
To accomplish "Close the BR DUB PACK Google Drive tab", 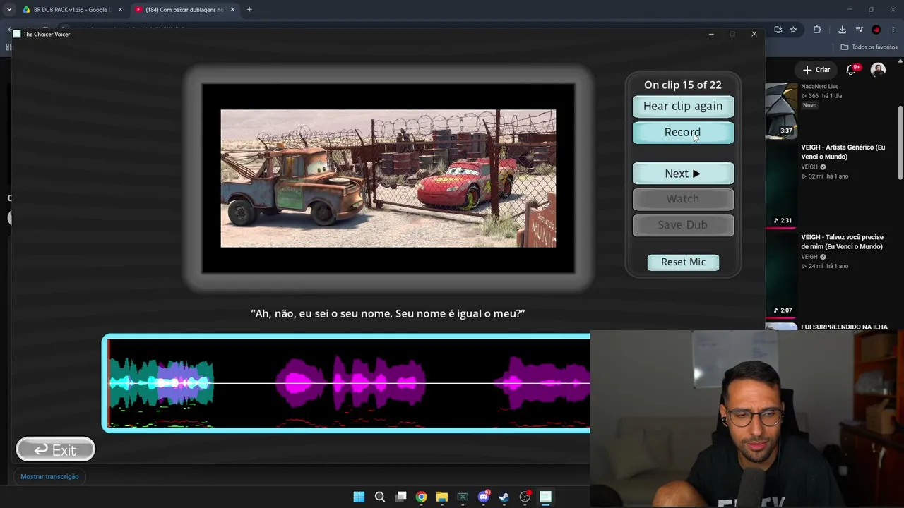I will coord(120,10).
